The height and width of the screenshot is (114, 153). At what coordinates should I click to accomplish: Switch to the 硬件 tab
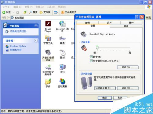[131, 23]
